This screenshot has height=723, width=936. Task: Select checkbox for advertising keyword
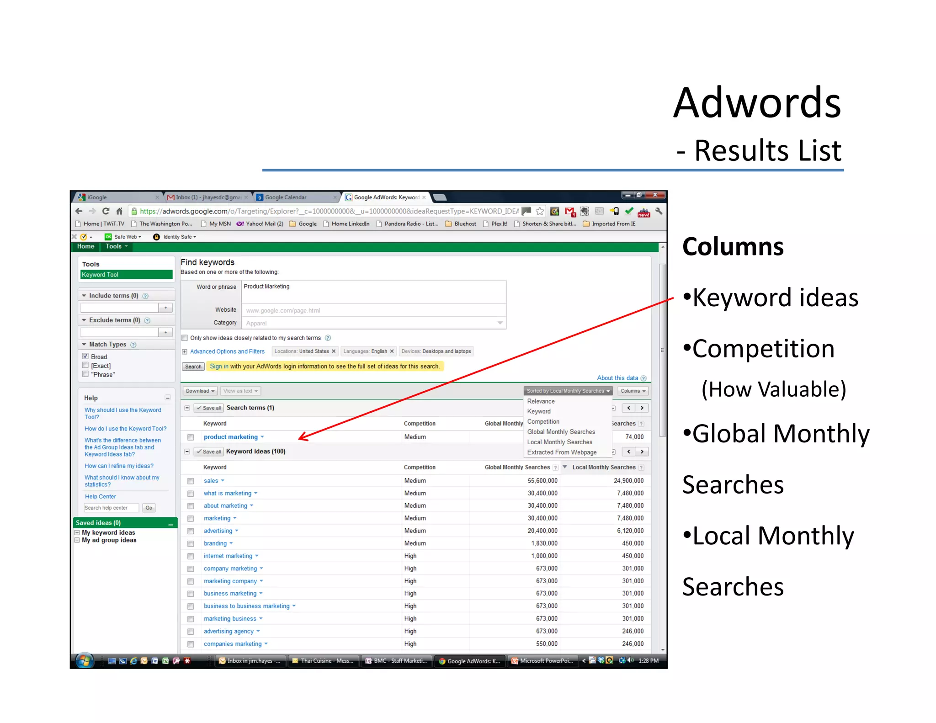[191, 531]
